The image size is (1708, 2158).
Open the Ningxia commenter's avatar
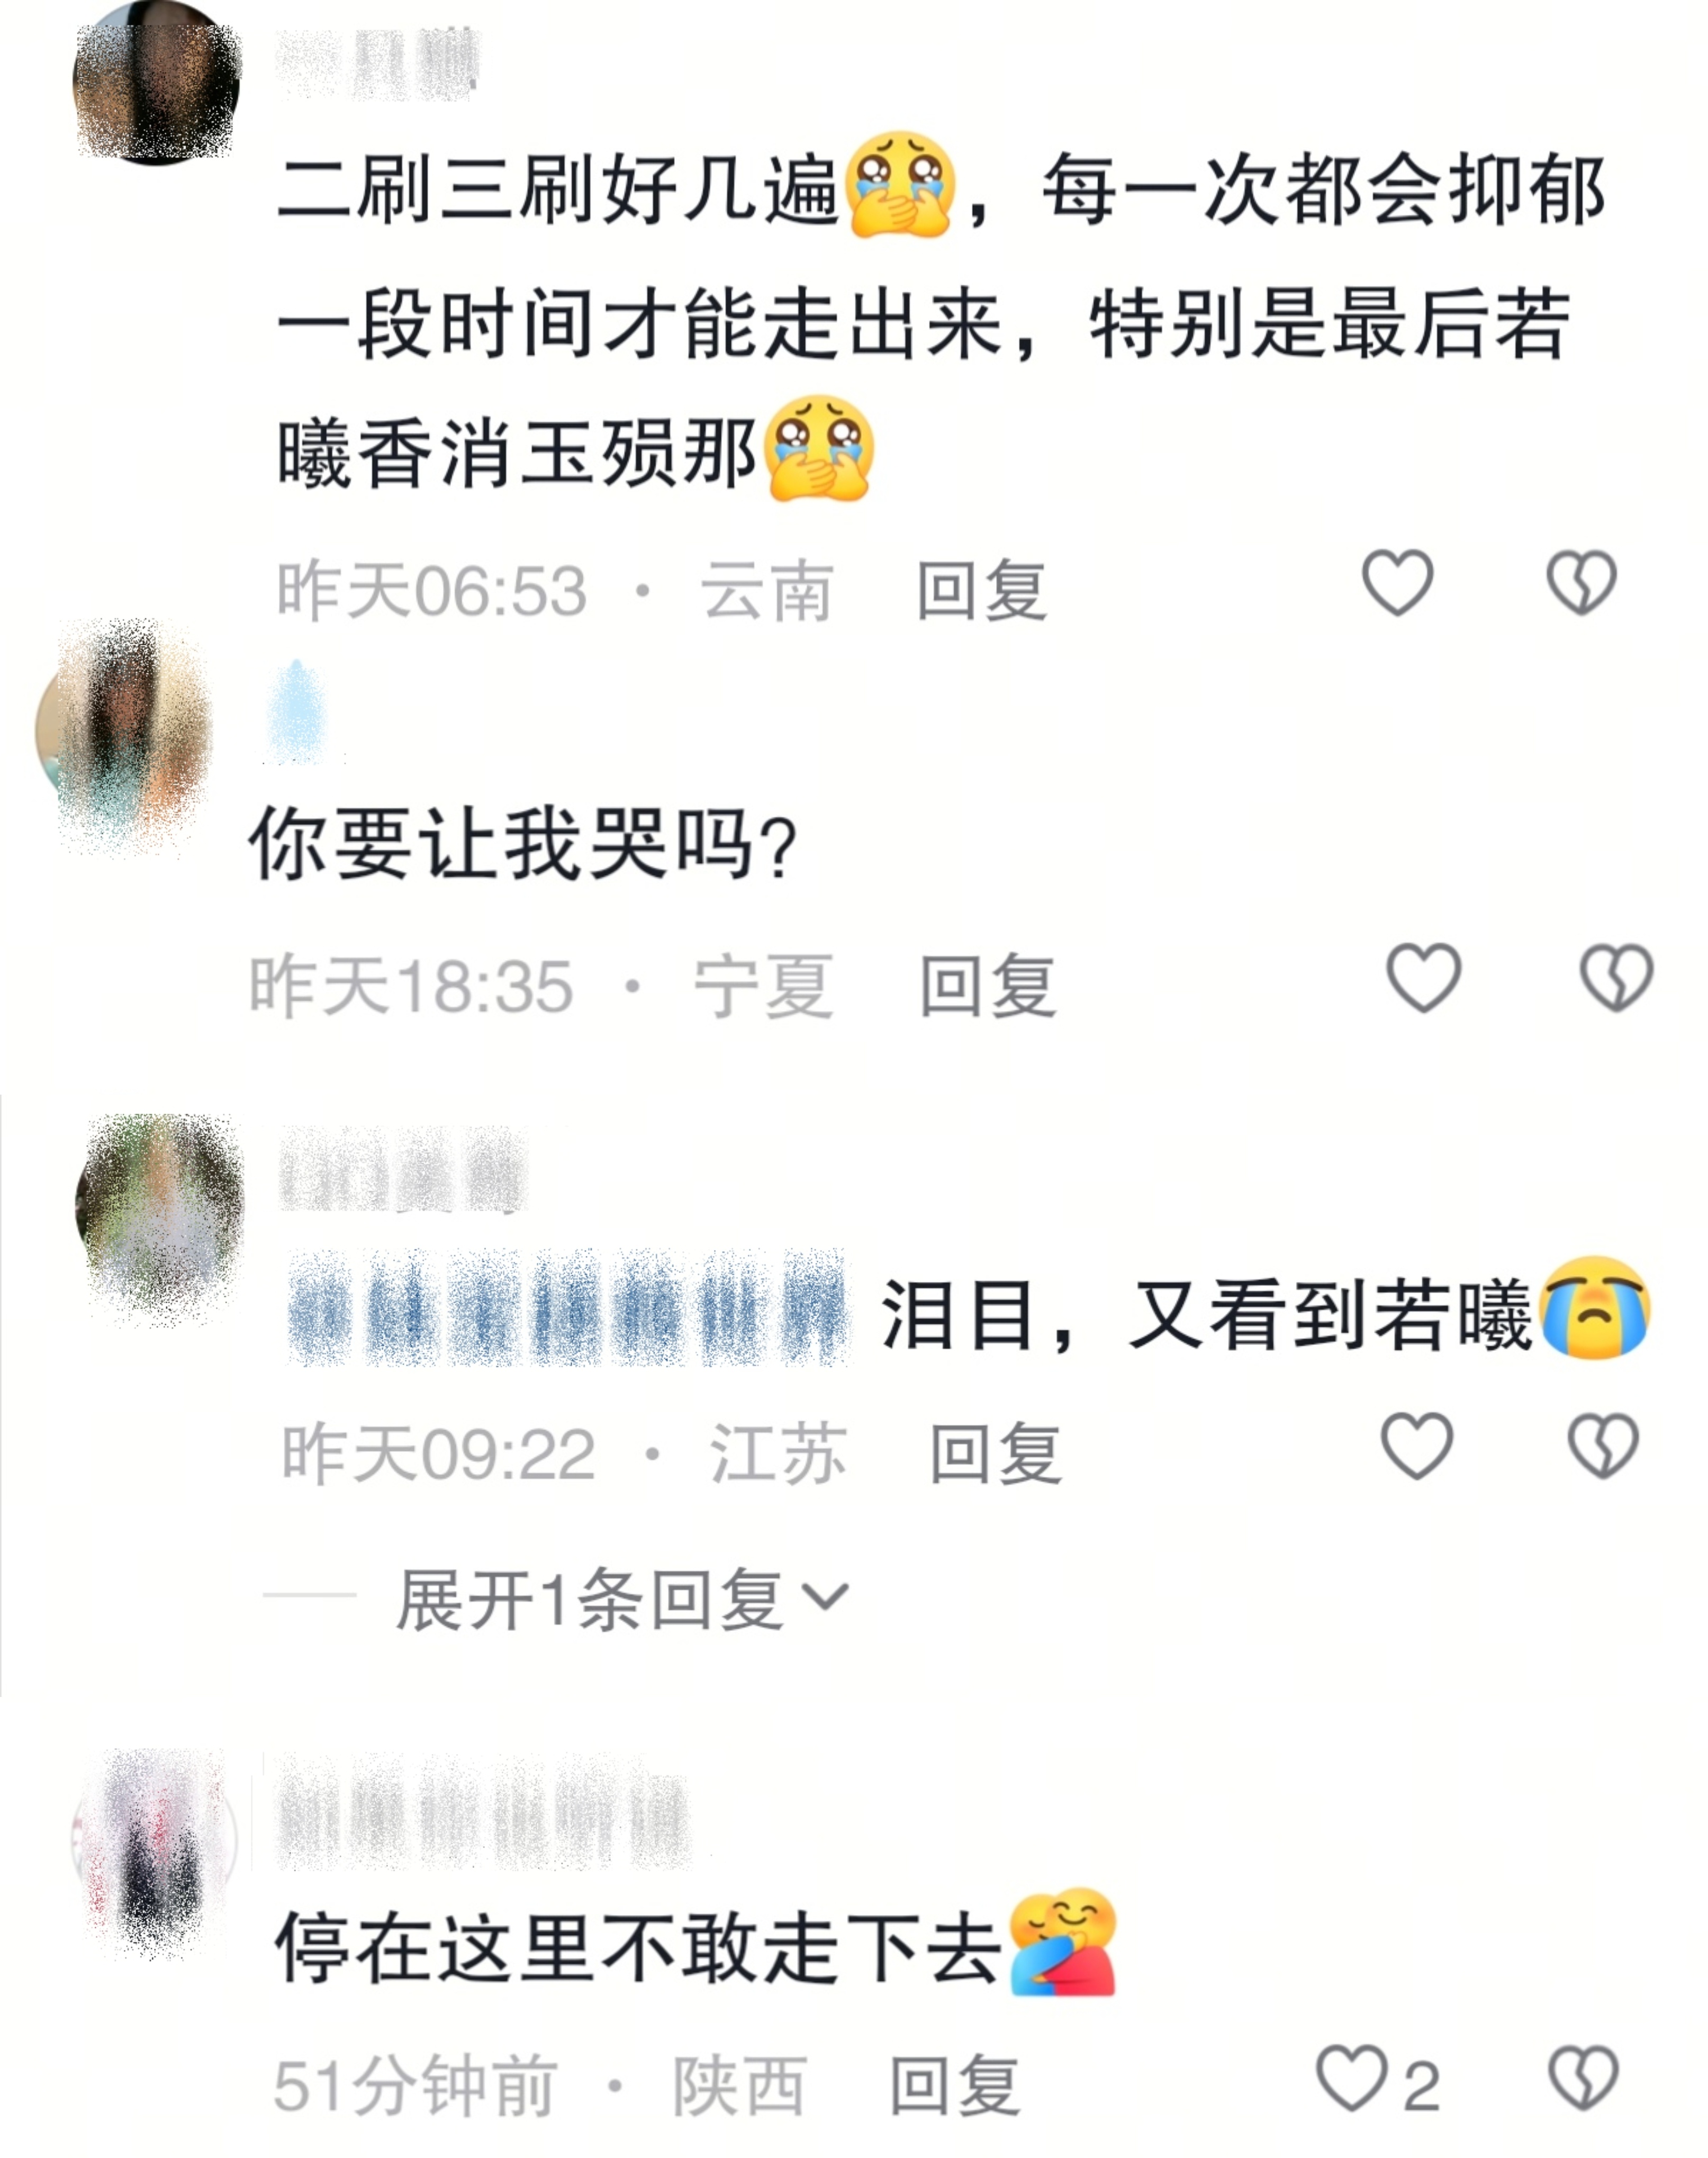click(123, 735)
